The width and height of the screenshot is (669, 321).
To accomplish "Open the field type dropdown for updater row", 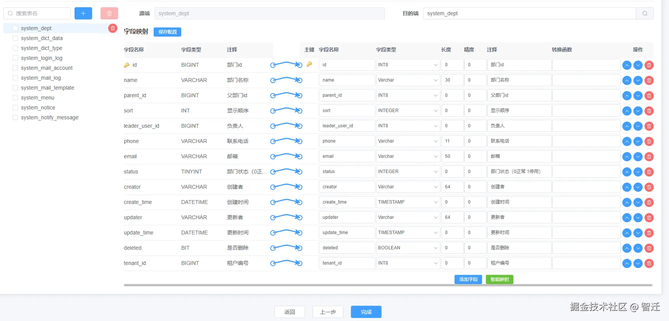I will pos(408,217).
